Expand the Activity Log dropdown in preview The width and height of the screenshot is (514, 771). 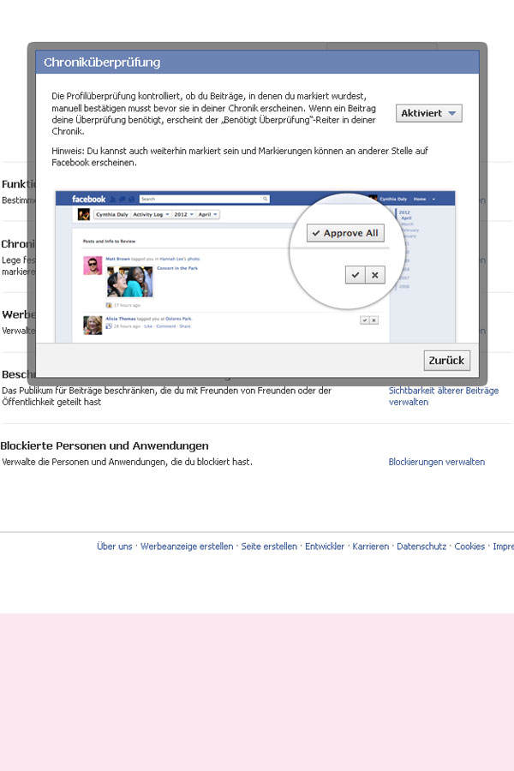pos(151,214)
